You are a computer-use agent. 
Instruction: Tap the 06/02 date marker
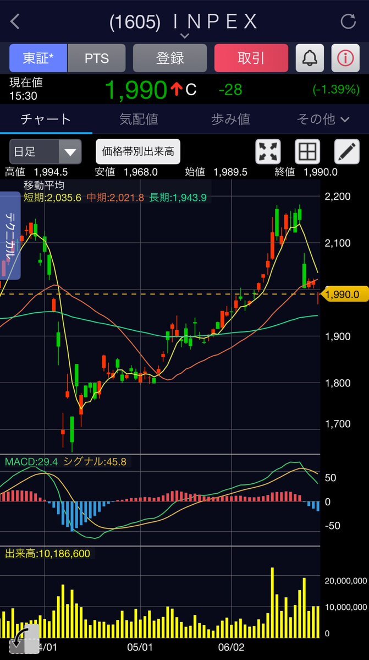231,646
